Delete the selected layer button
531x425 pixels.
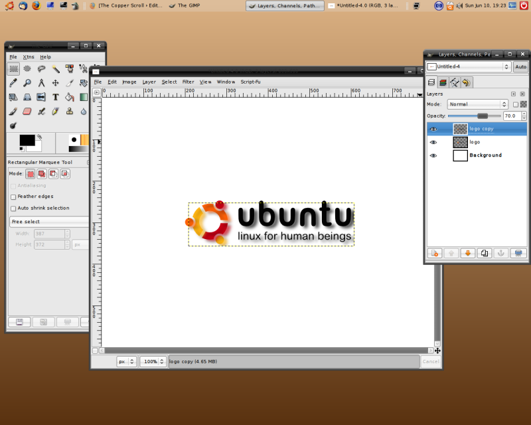click(x=518, y=253)
